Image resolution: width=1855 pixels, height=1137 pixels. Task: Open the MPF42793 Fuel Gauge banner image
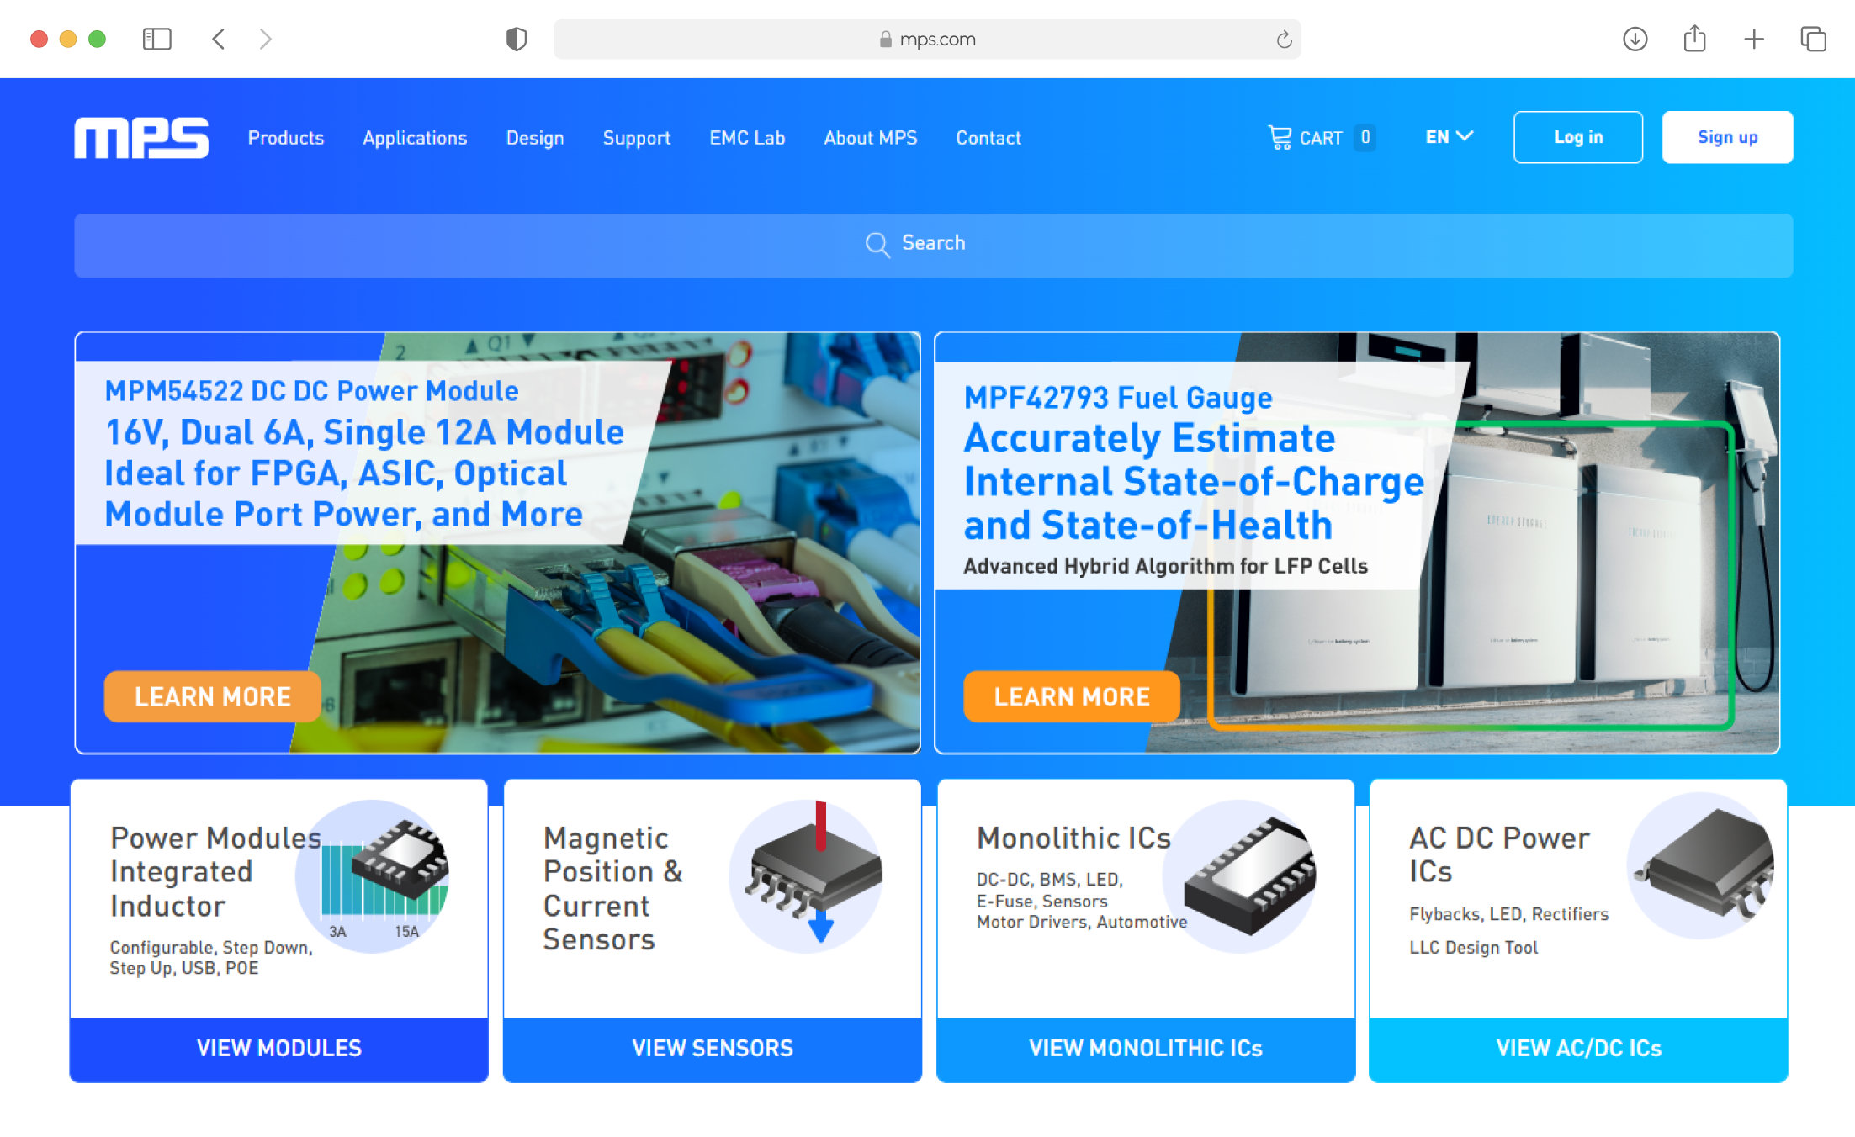point(1356,542)
